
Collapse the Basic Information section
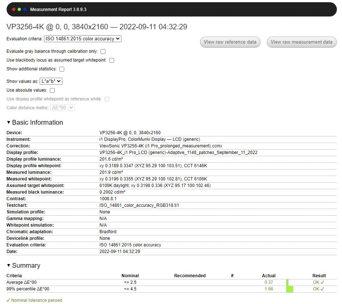9,122
